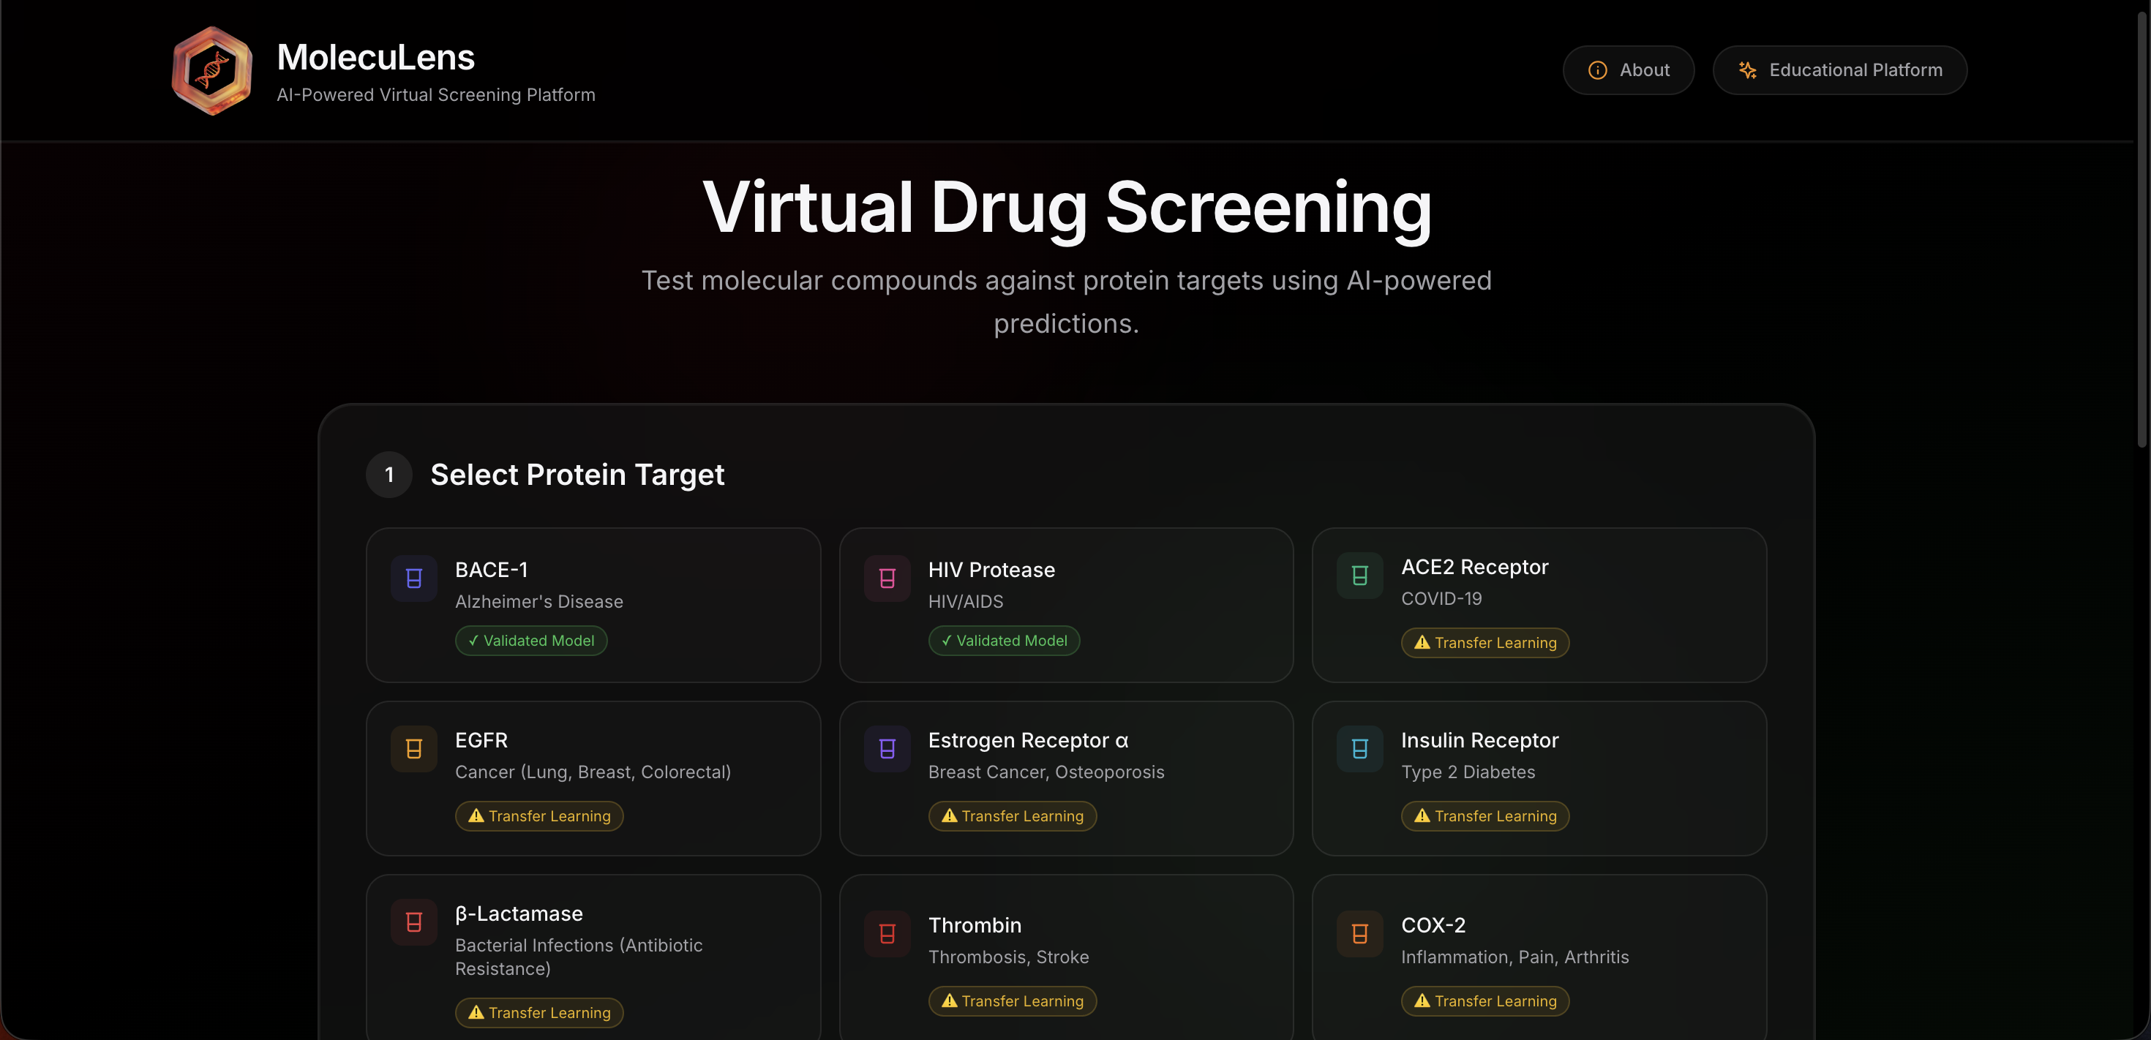Image resolution: width=2151 pixels, height=1040 pixels.
Task: Click the pink flask icon on HIV Protease
Action: (x=886, y=579)
